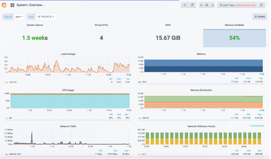
Task: Shift time range backwards
Action: [201, 5]
